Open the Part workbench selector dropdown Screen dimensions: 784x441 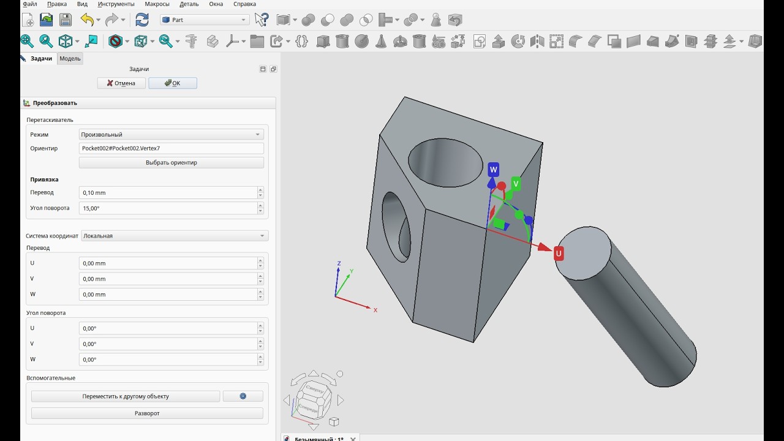(x=205, y=20)
